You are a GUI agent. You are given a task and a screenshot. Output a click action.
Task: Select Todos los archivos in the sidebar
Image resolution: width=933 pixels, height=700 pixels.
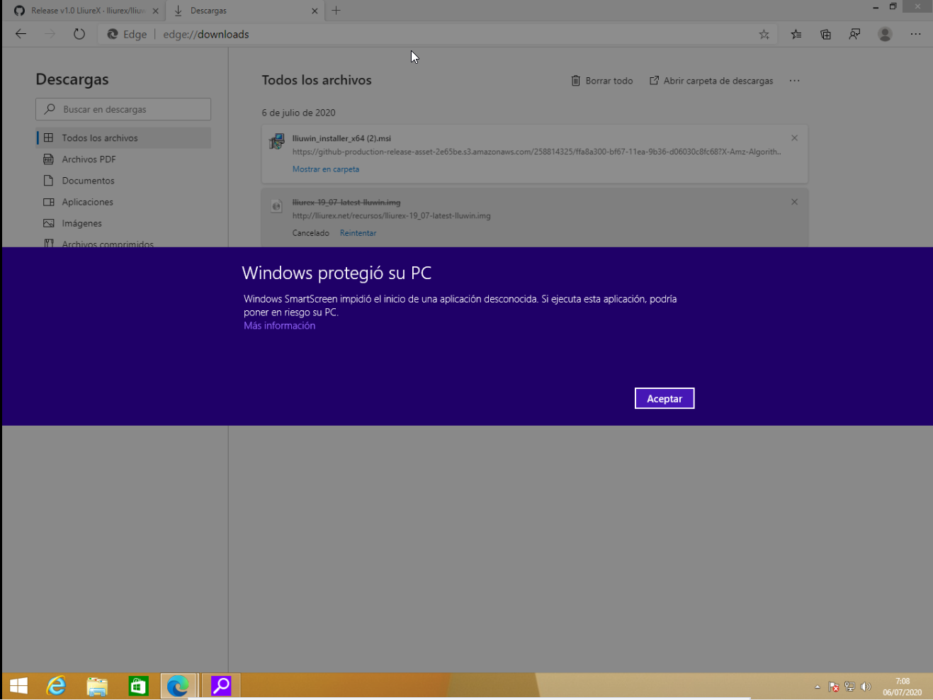[x=124, y=138]
